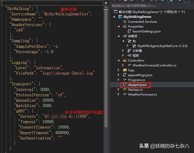Viewport: 194px width, 153px height.
Task: Click the "logs\\skyapm-{Date}.log" file path value
Action: [67, 73]
